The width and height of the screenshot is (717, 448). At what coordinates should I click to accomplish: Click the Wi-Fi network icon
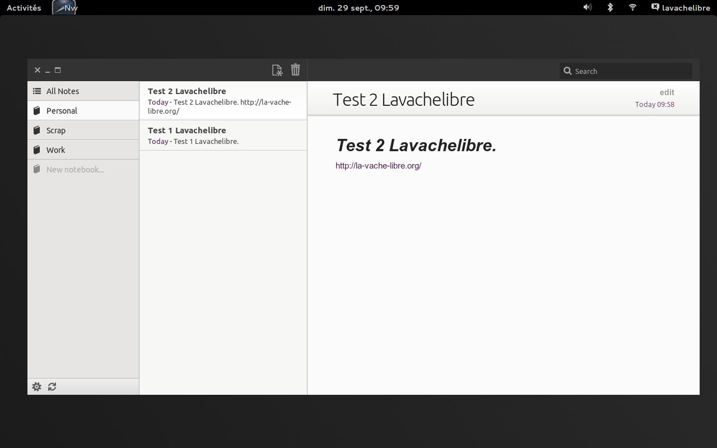pos(632,7)
